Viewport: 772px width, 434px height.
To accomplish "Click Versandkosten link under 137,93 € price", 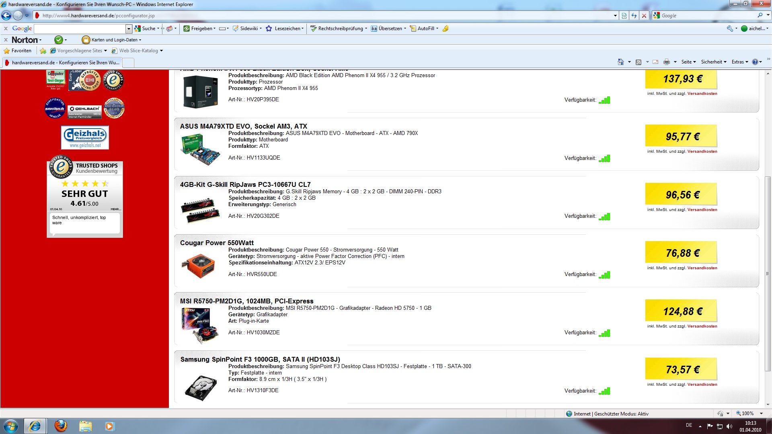I will 702,94.
